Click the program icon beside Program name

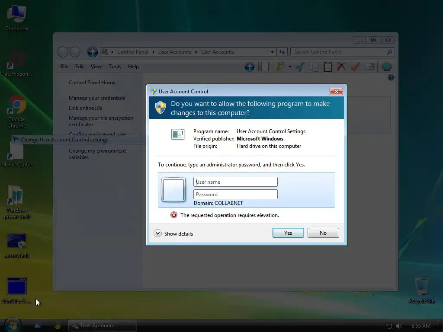tap(178, 134)
